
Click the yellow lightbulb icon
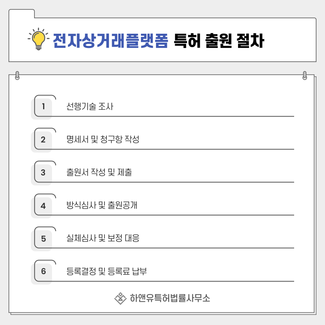(x=39, y=39)
